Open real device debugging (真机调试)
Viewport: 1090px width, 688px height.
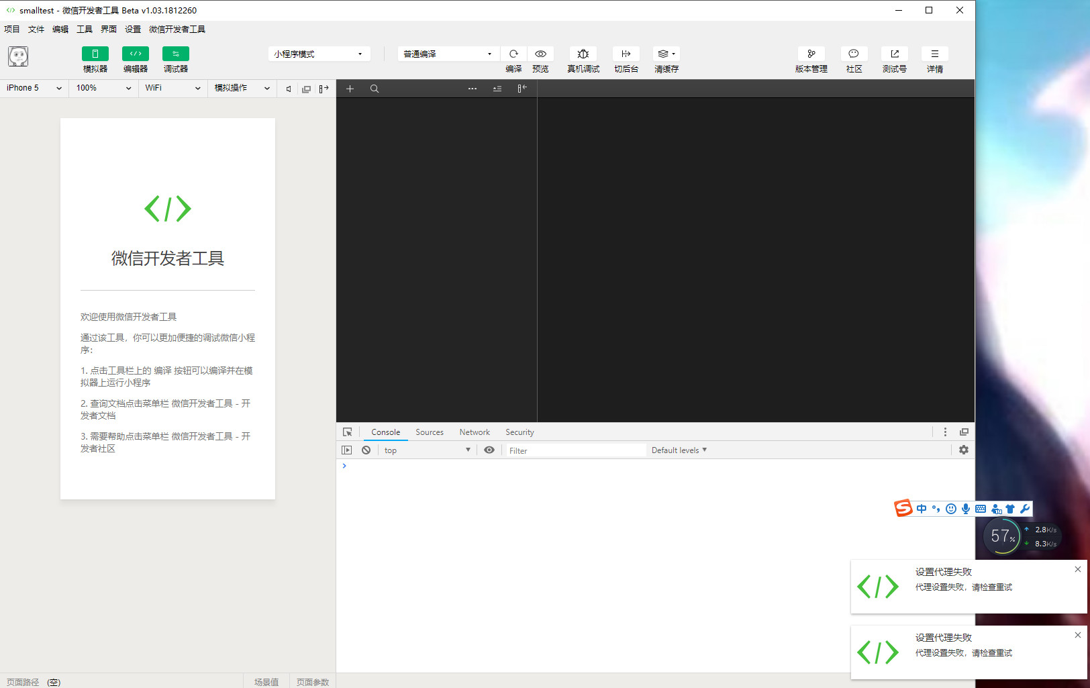pyautogui.click(x=583, y=54)
